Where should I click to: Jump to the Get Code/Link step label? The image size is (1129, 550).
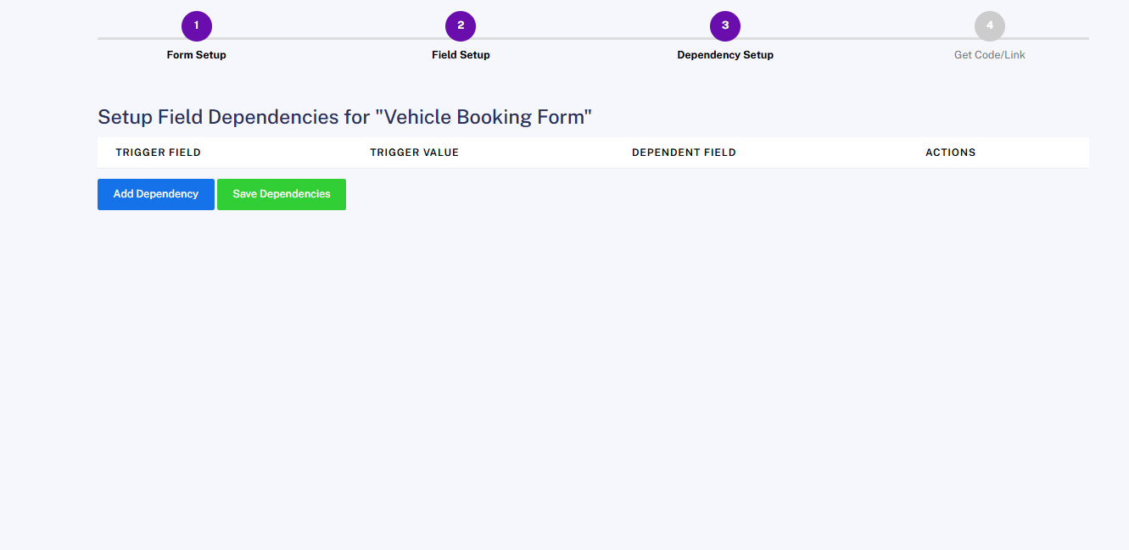click(x=989, y=55)
